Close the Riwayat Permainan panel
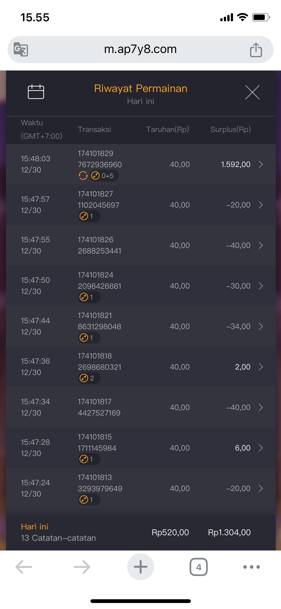281x609 pixels. (252, 92)
